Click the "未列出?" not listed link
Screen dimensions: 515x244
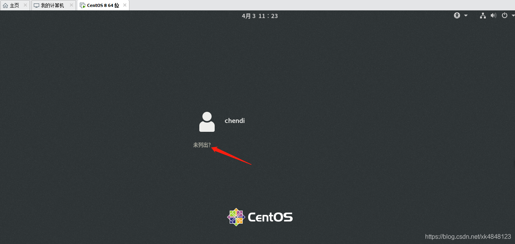click(202, 145)
